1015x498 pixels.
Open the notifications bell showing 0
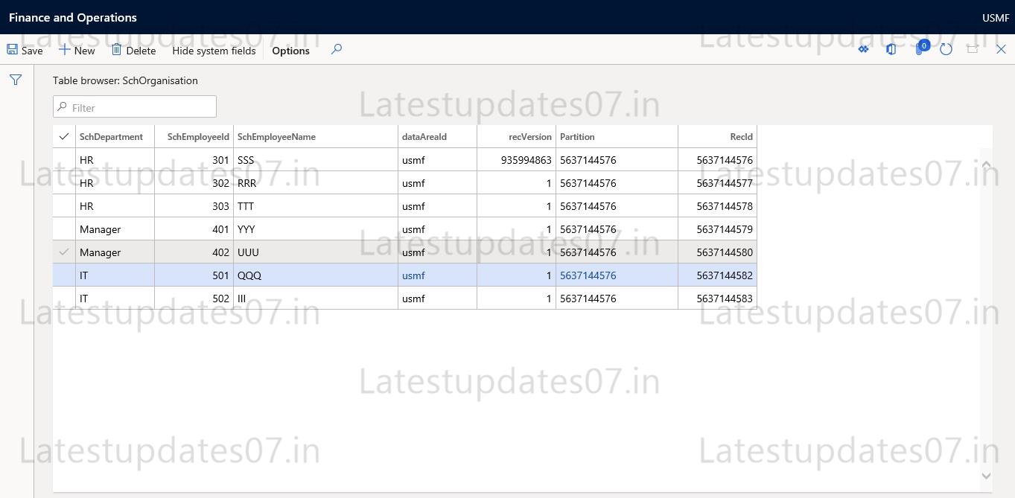[919, 48]
